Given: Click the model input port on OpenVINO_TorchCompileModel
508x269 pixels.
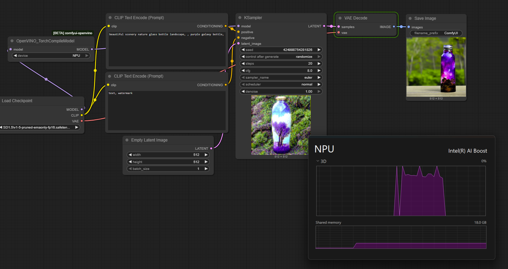Looking at the screenshot, I should click(x=11, y=49).
